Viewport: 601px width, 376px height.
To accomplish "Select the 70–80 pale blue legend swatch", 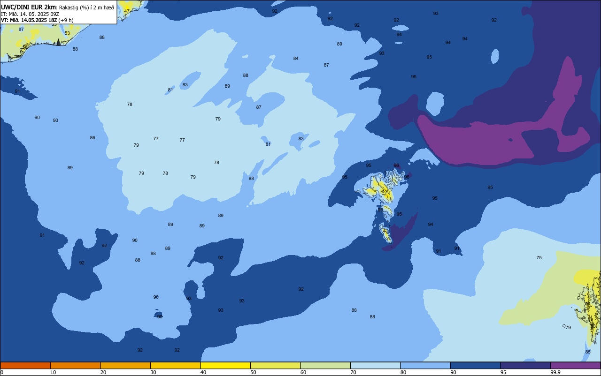I will 375,365.
